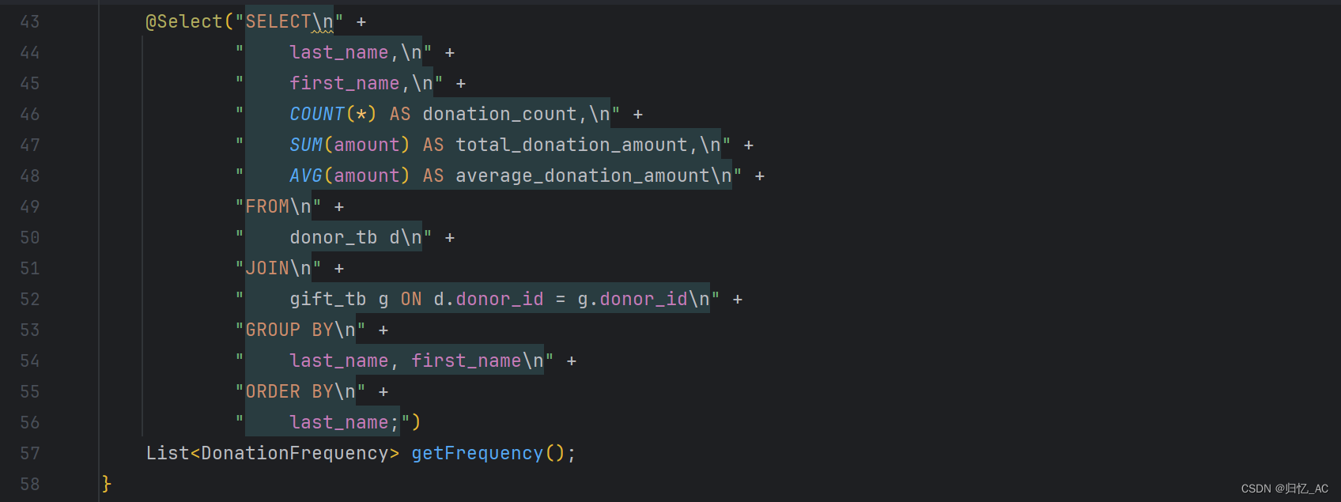Click line number 58 in the gutter
The image size is (1341, 502).
pos(30,485)
